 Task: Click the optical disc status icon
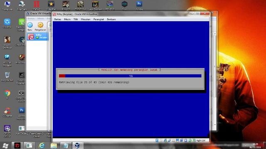[x=161, y=140]
